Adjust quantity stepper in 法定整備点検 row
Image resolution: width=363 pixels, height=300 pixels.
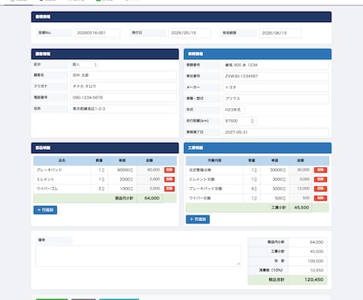(x=255, y=171)
